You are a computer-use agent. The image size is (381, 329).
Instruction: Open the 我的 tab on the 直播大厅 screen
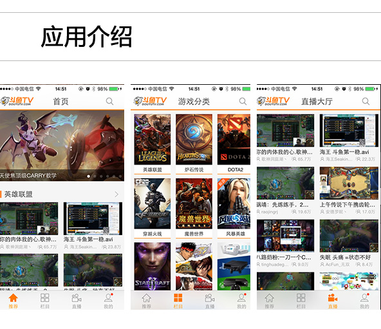tap(364, 301)
